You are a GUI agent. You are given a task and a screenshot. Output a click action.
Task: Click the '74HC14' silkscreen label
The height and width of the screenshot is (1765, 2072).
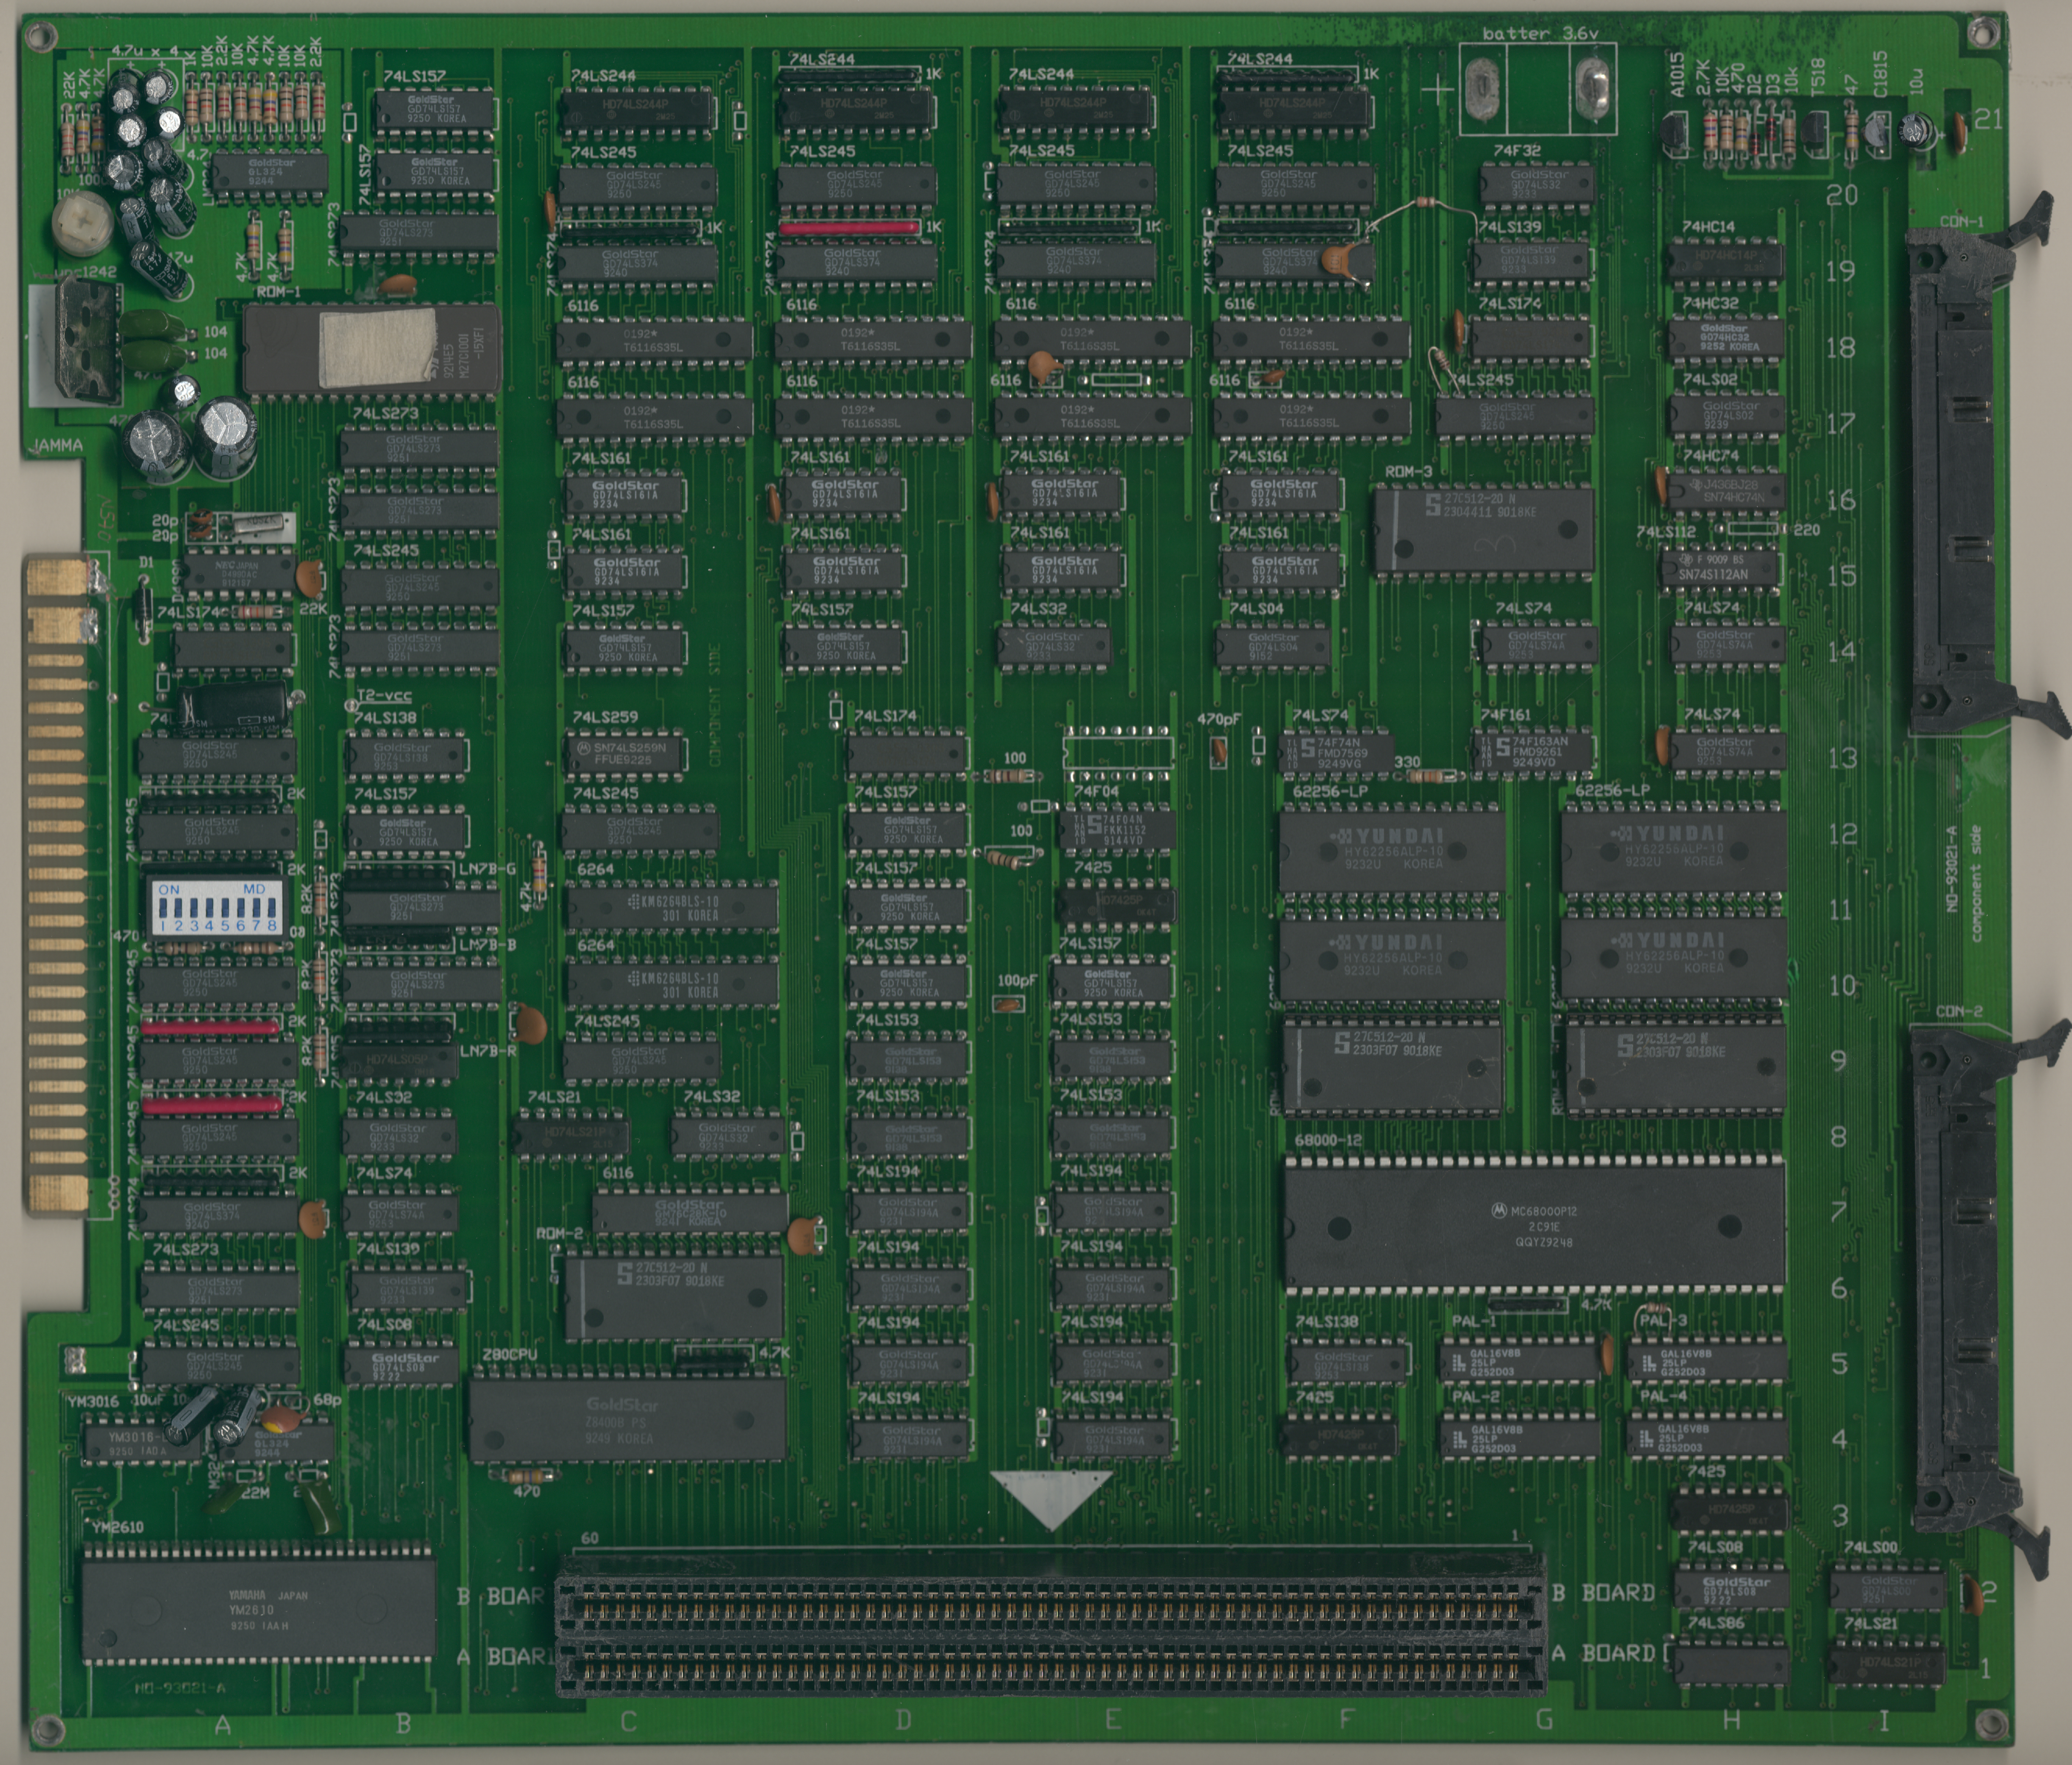coord(1709,227)
